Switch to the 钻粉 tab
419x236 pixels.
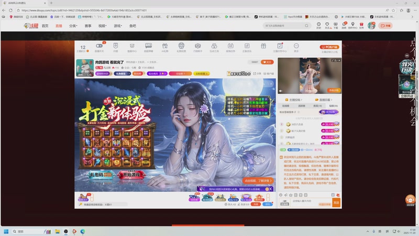(x=333, y=106)
